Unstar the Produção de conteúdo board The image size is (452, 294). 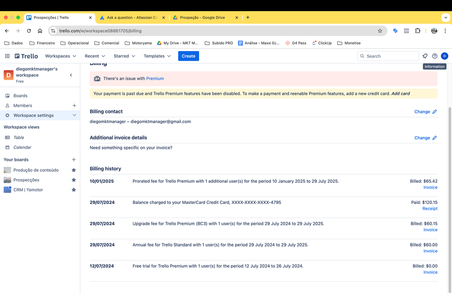click(x=74, y=170)
